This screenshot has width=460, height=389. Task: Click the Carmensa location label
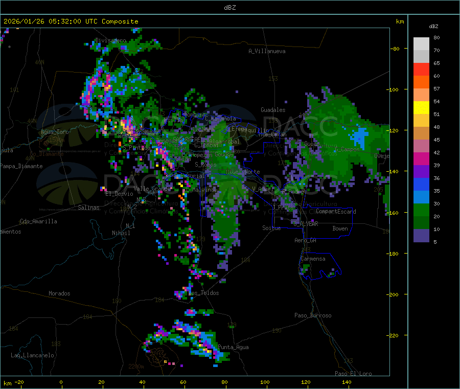[x=313, y=259]
